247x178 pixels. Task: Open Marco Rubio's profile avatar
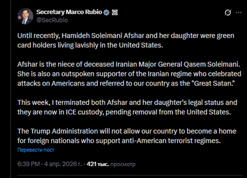tap(25, 16)
